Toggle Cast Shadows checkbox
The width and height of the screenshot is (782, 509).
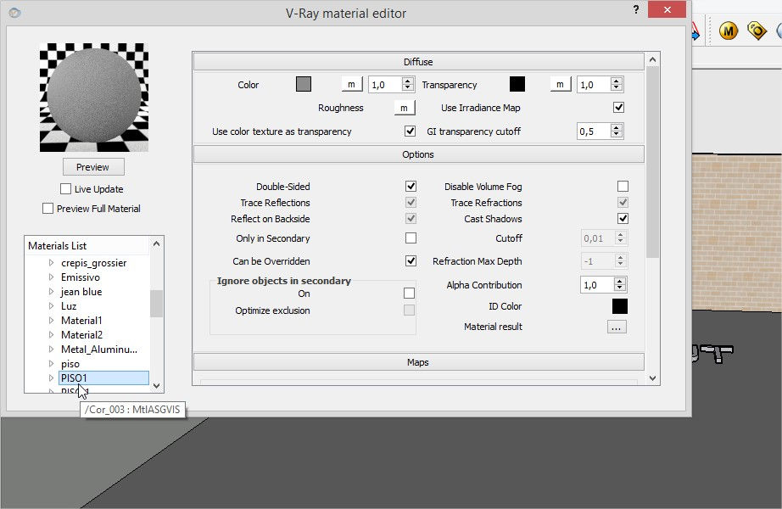623,219
